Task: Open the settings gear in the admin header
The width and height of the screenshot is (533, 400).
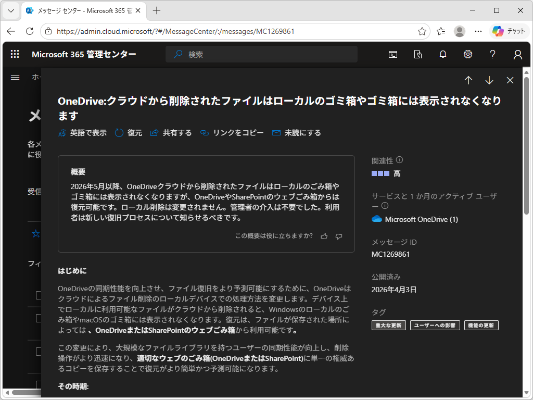Action: coord(468,54)
